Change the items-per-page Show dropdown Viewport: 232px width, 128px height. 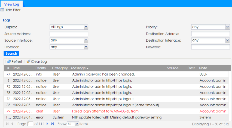(x=77, y=124)
